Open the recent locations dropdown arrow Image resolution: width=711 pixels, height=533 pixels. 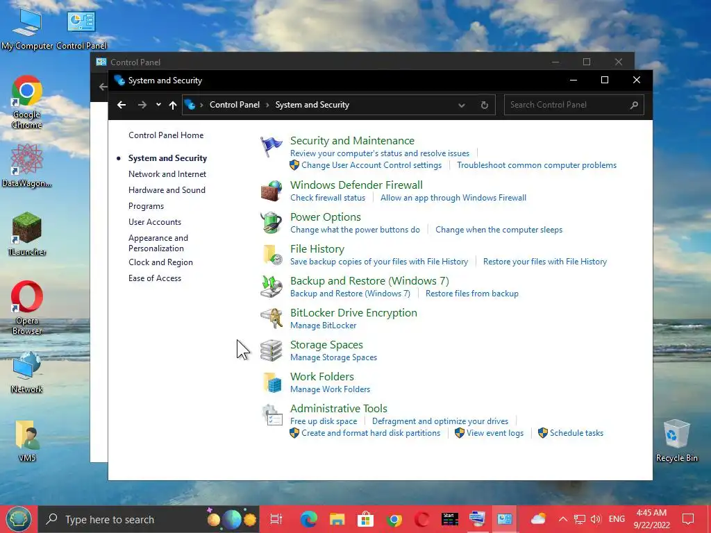click(x=158, y=105)
